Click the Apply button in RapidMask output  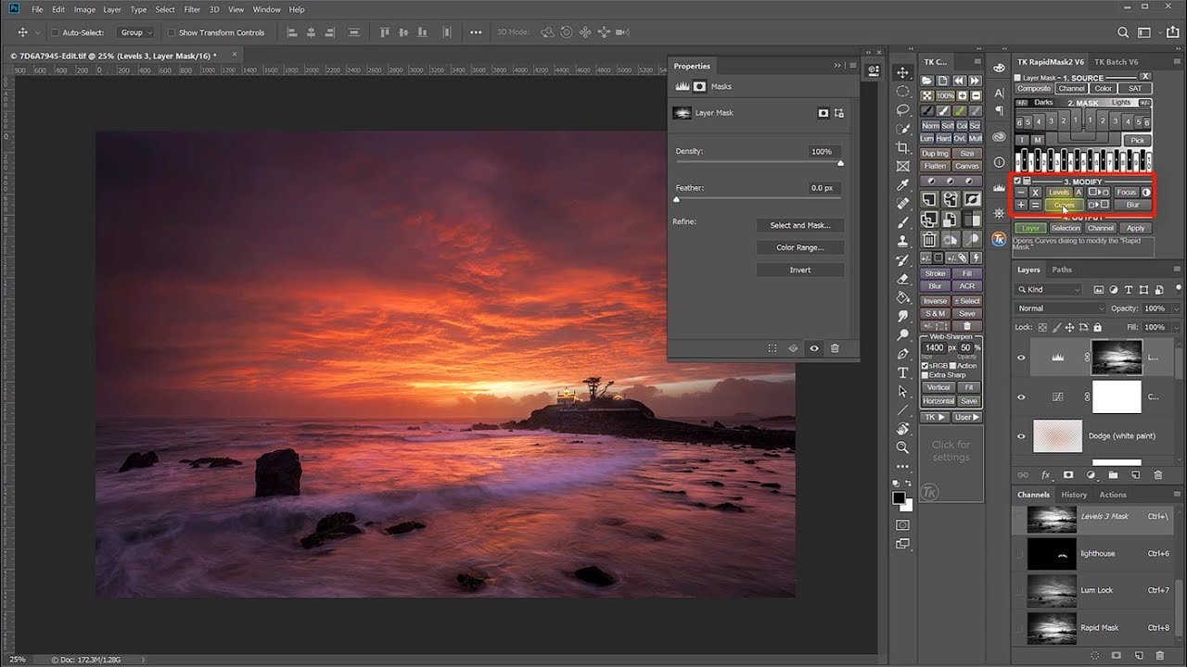click(x=1136, y=228)
